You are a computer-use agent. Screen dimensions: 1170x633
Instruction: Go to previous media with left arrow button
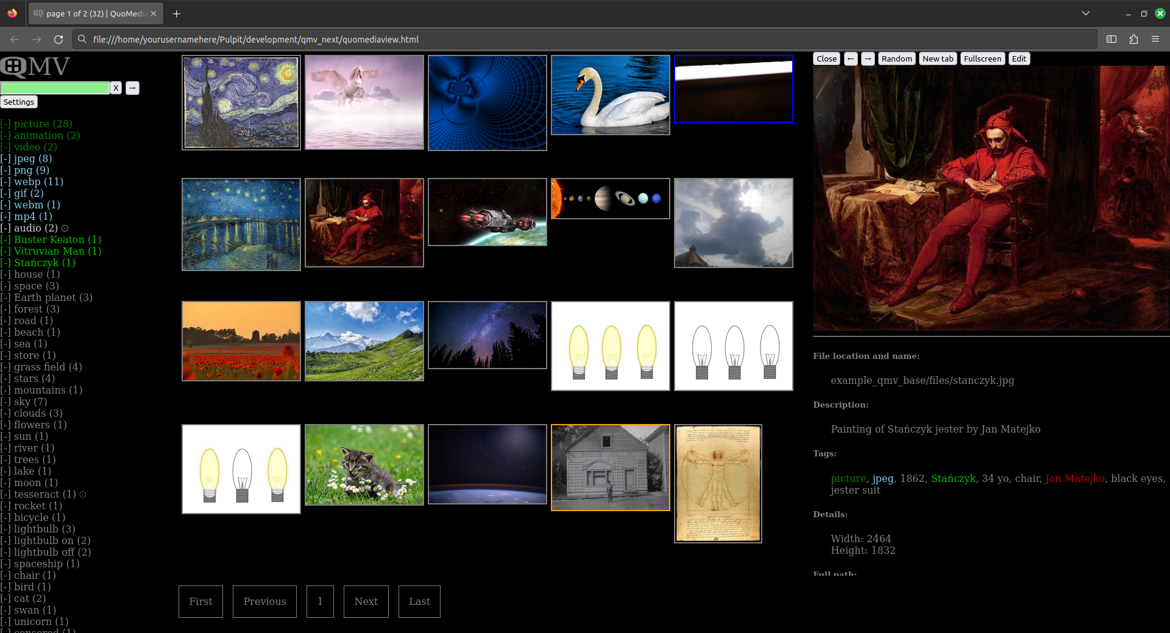pyautogui.click(x=851, y=58)
